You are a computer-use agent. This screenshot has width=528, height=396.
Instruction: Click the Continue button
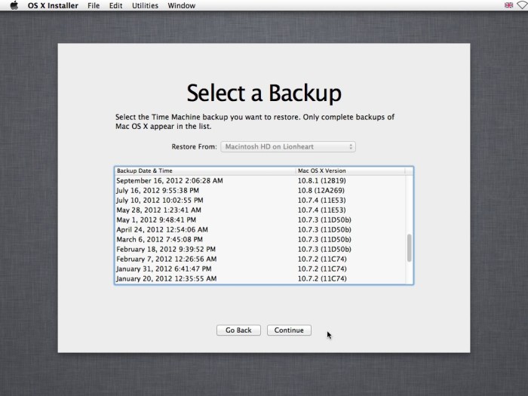(289, 330)
